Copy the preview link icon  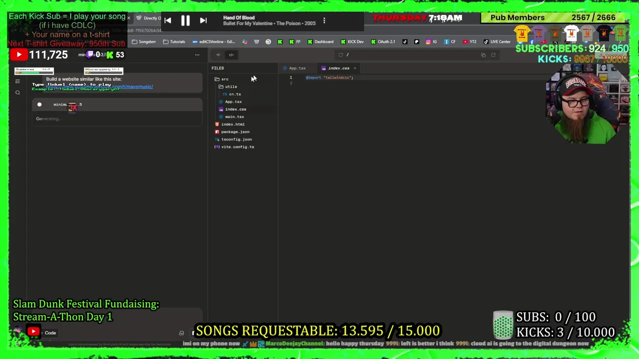pos(483,55)
